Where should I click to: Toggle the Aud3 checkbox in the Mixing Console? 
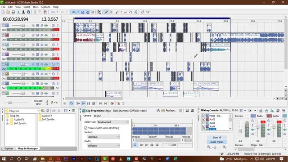click(x=204, y=123)
